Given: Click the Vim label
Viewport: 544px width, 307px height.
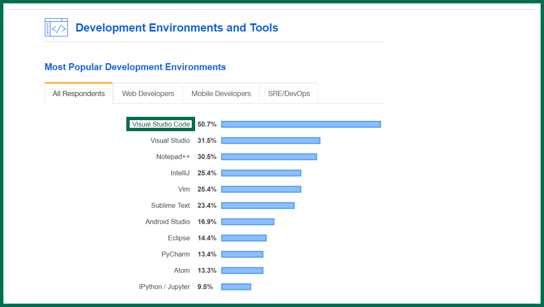Looking at the screenshot, I should click(184, 189).
